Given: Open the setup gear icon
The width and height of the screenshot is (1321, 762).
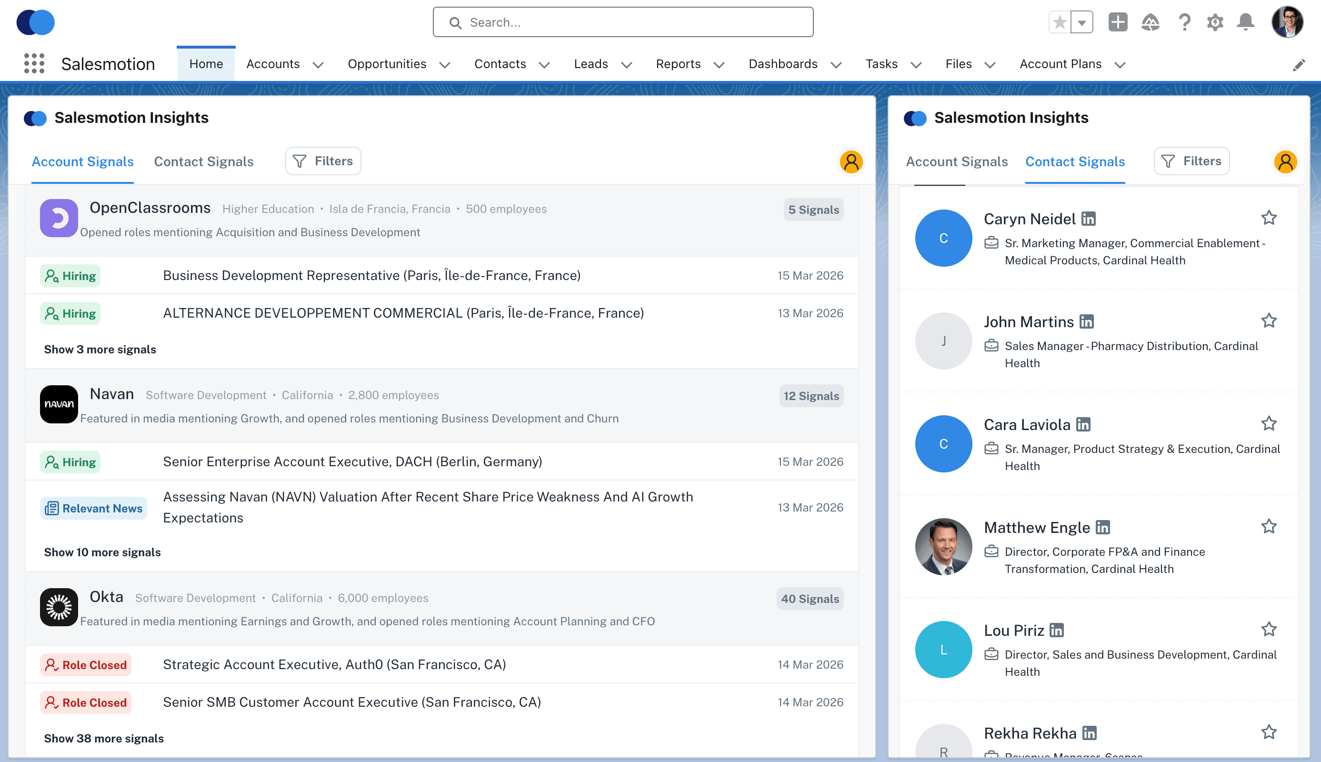Looking at the screenshot, I should (x=1215, y=22).
